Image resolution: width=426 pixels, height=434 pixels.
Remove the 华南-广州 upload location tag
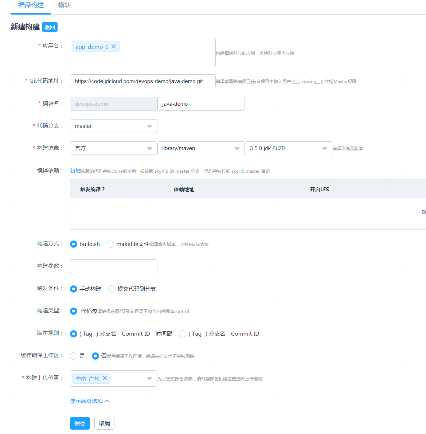[105, 378]
